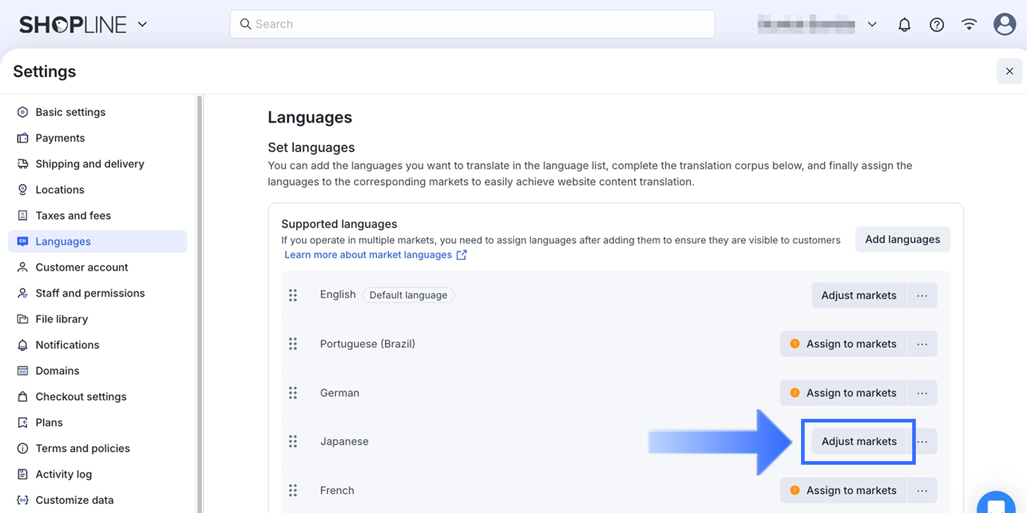Open more options for the English language
Viewport: 1027px width, 513px height.
tap(922, 296)
